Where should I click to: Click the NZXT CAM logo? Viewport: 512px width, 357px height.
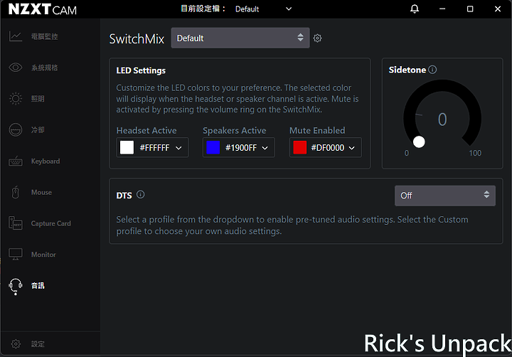pos(43,9)
